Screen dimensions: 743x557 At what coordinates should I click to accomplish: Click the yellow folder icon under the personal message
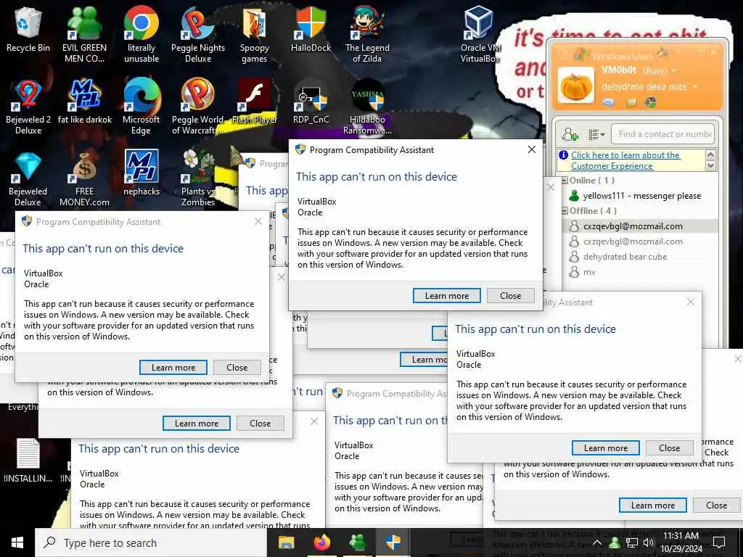[631, 102]
